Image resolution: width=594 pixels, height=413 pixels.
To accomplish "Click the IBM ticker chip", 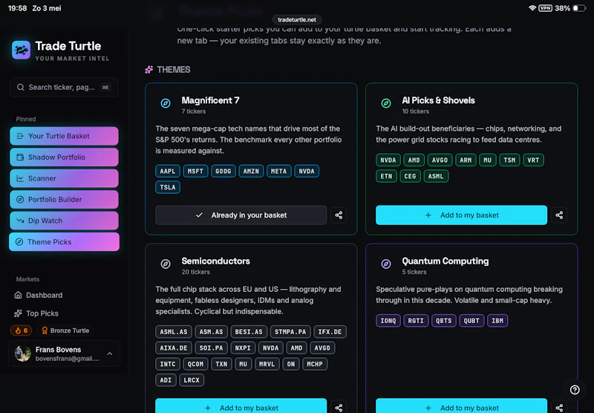I will click(497, 321).
